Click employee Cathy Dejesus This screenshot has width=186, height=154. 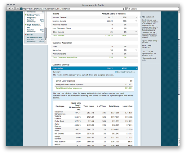pyautogui.click(x=58, y=125)
